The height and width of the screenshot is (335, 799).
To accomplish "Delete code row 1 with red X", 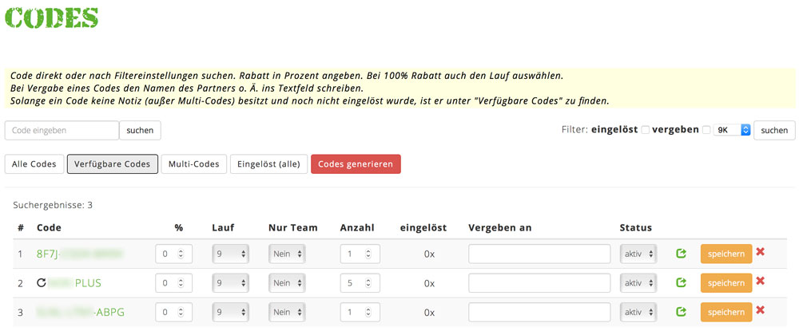I will tap(760, 252).
